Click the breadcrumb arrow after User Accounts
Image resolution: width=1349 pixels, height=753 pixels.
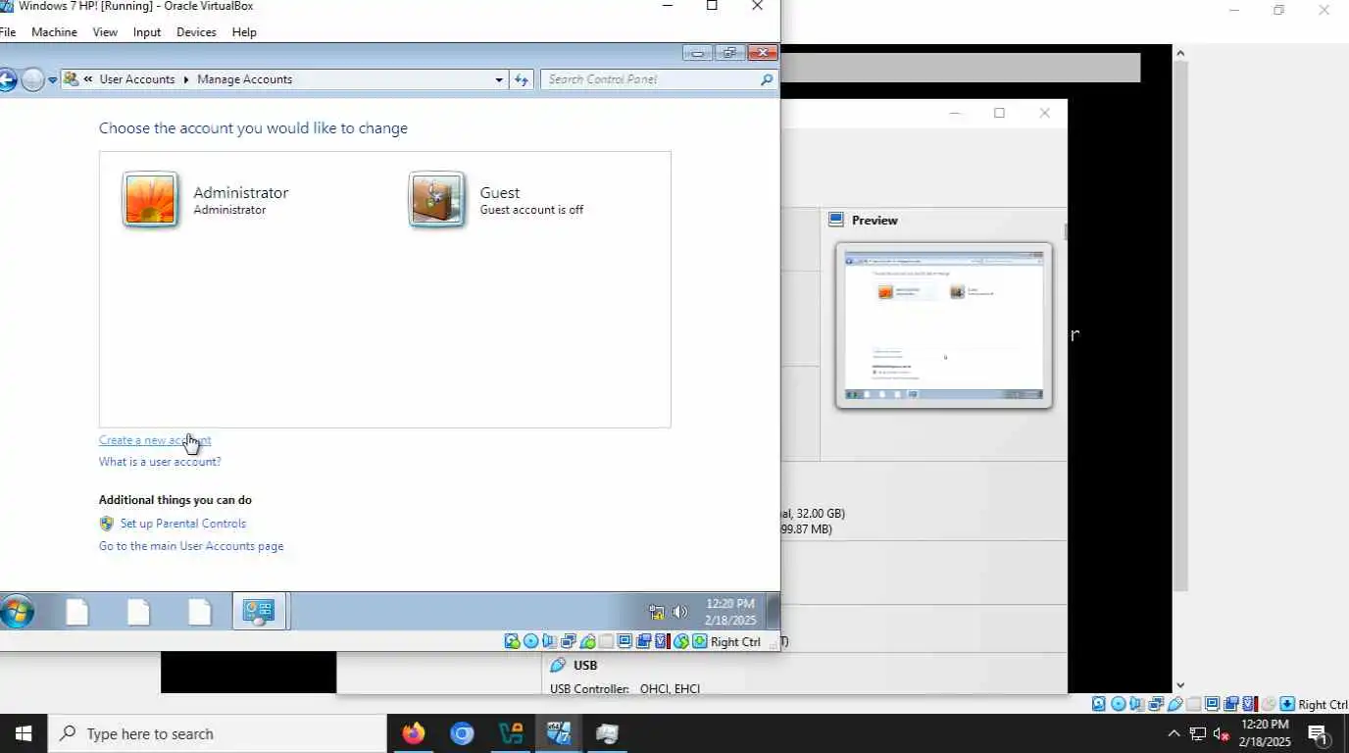pyautogui.click(x=186, y=79)
